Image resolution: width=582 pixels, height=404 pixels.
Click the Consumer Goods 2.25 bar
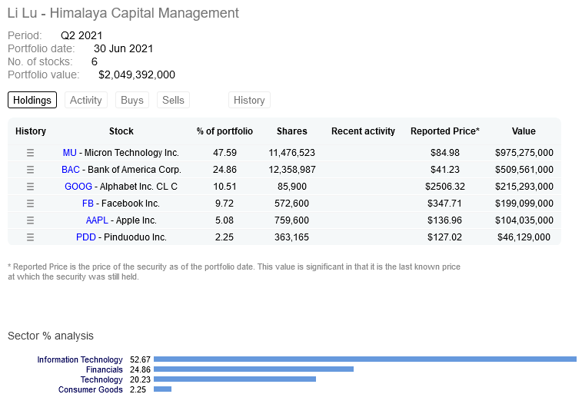tap(162, 389)
